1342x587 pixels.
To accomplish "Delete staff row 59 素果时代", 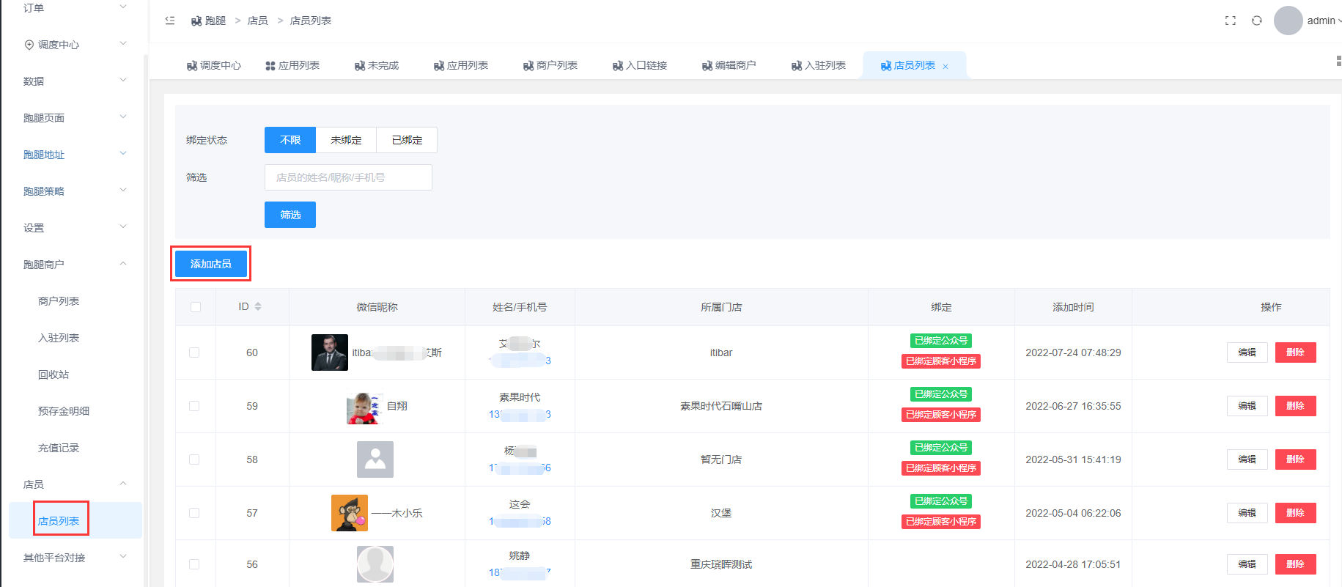I will tap(1296, 406).
